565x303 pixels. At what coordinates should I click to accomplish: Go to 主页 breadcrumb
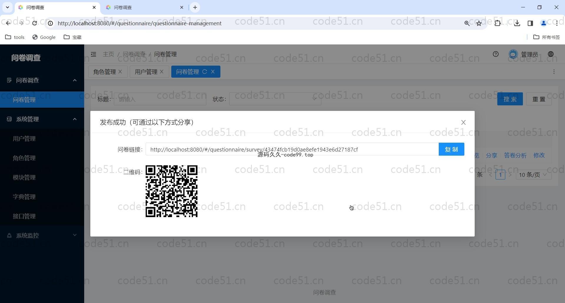pyautogui.click(x=108, y=54)
